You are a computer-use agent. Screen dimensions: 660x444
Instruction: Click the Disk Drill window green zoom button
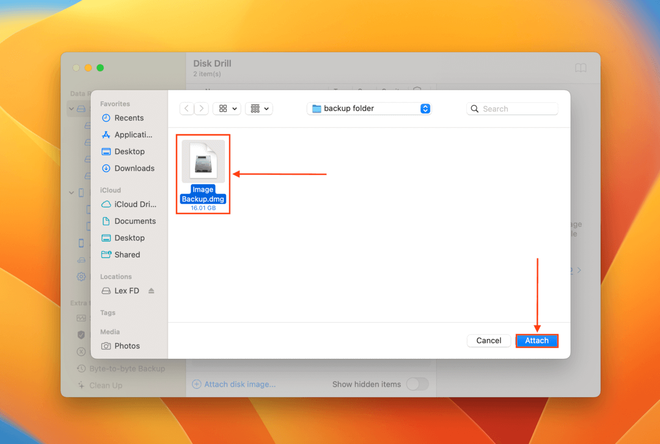click(x=100, y=68)
